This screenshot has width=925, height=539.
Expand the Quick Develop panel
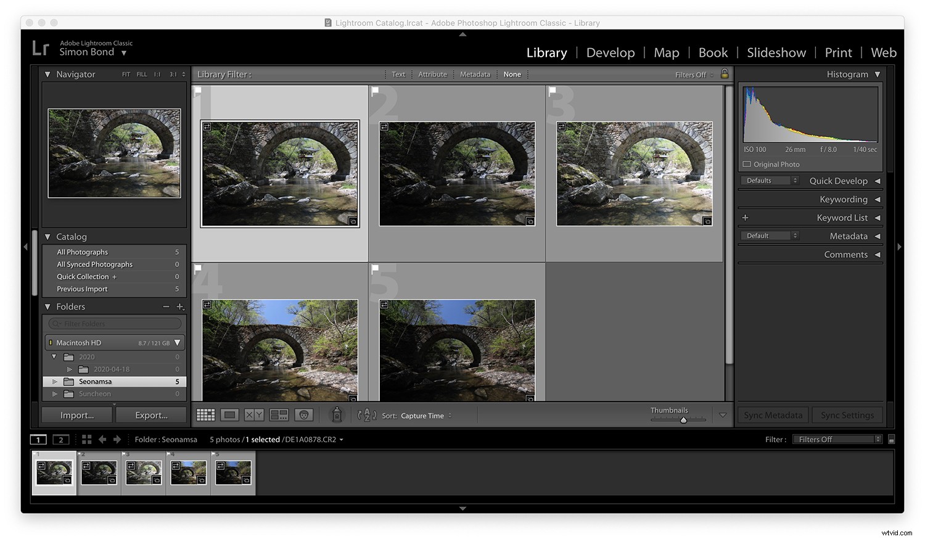[x=878, y=181]
